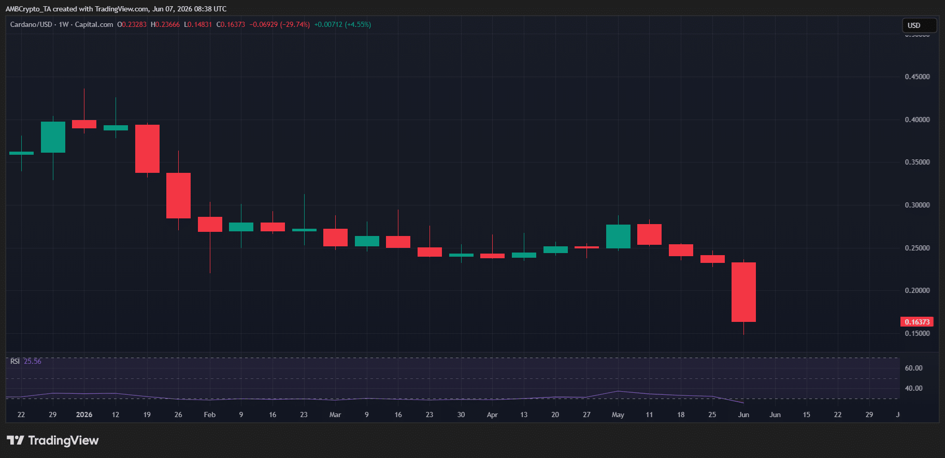Screen dimensions: 945x458
Task: Select the green May candle
Action: 618,237
